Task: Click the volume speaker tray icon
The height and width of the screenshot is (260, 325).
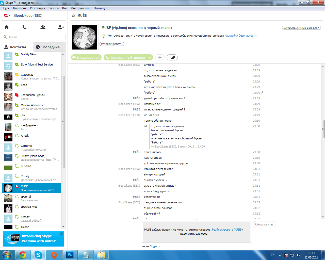Action: click(298, 255)
